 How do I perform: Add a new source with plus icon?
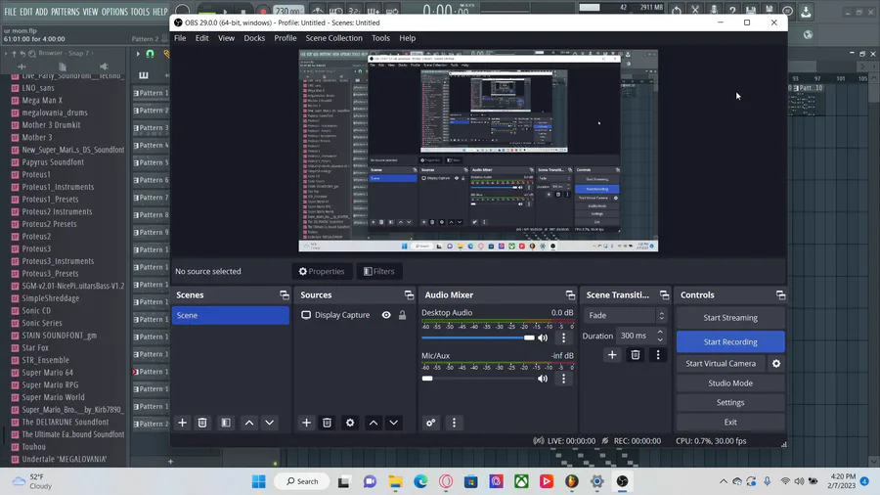[x=306, y=423]
